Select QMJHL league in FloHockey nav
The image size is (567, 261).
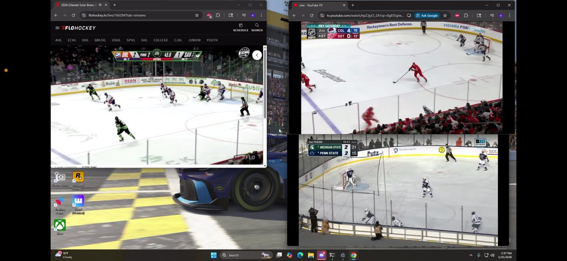(x=100, y=40)
